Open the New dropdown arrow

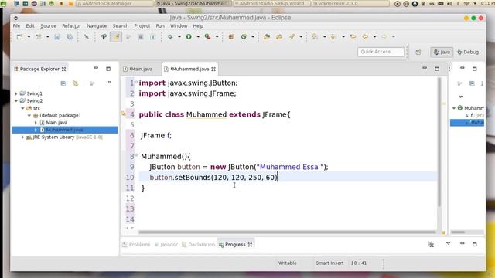point(29,37)
